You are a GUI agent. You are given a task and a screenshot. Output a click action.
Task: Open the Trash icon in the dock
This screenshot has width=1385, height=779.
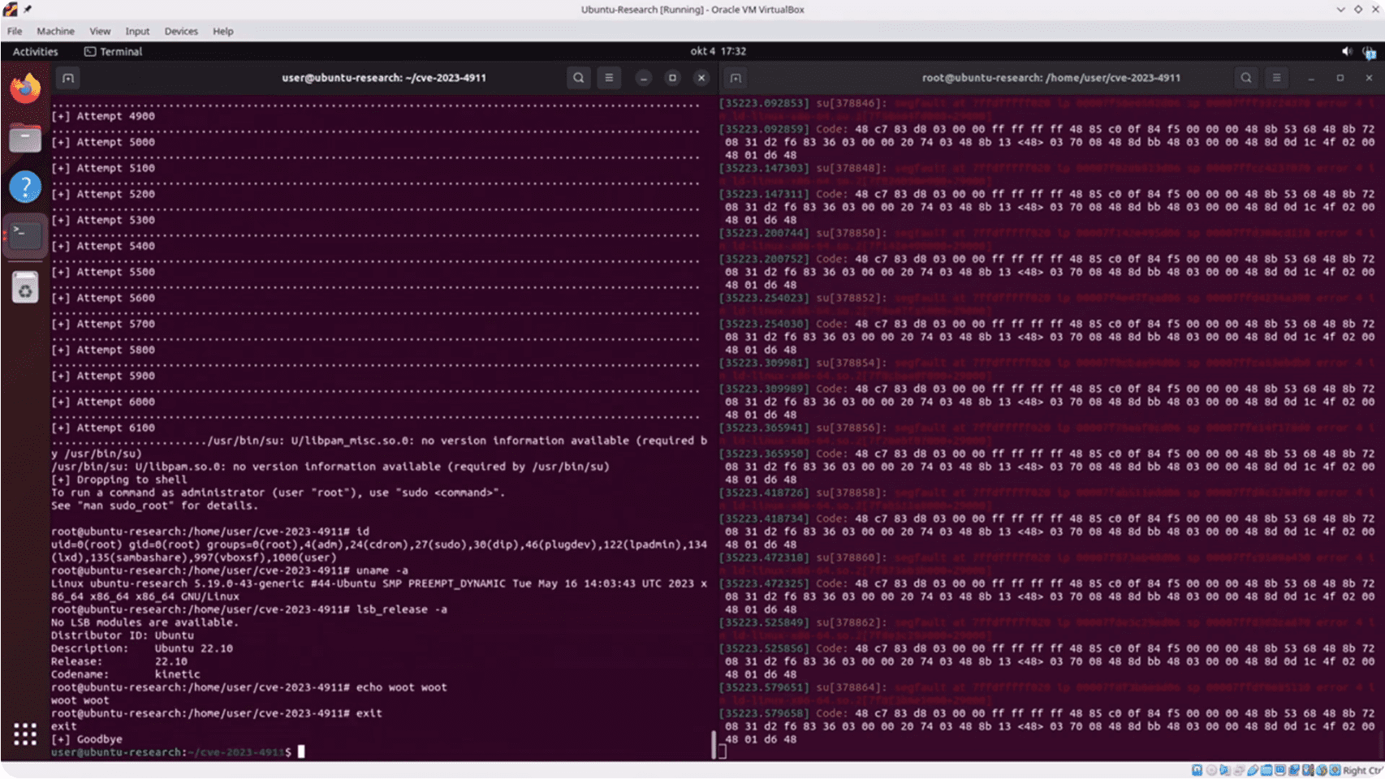click(25, 287)
